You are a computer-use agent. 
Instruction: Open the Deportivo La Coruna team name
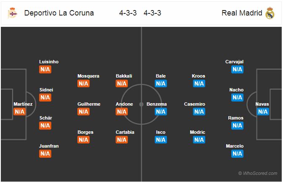click(x=59, y=13)
